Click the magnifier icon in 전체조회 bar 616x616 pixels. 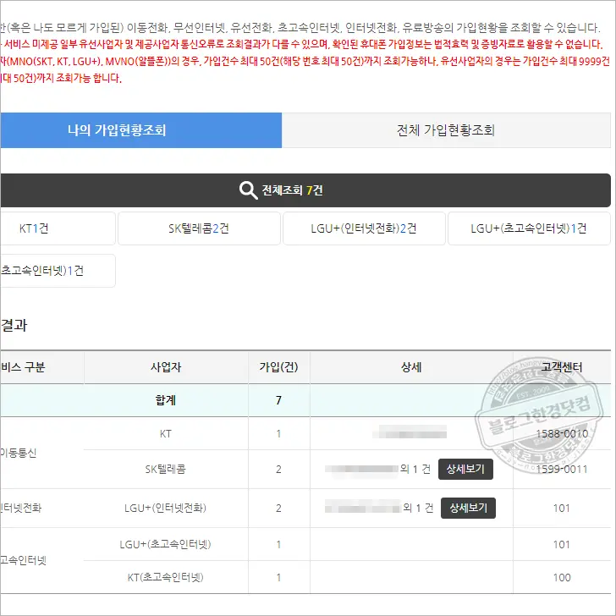(x=248, y=190)
